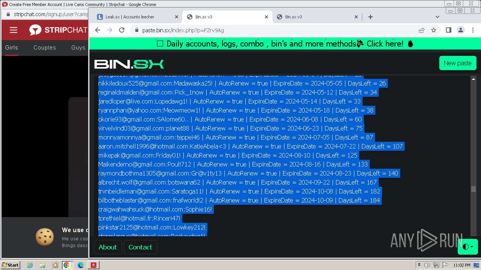Bookmark this page with the star icon

(434, 30)
